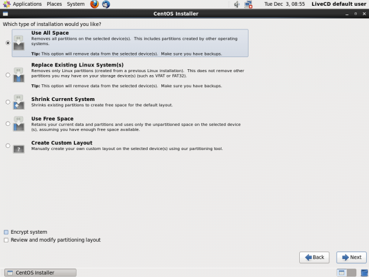Click the Shrink Current System disk icon
Image resolution: width=369 pixels, height=277 pixels.
(19, 103)
